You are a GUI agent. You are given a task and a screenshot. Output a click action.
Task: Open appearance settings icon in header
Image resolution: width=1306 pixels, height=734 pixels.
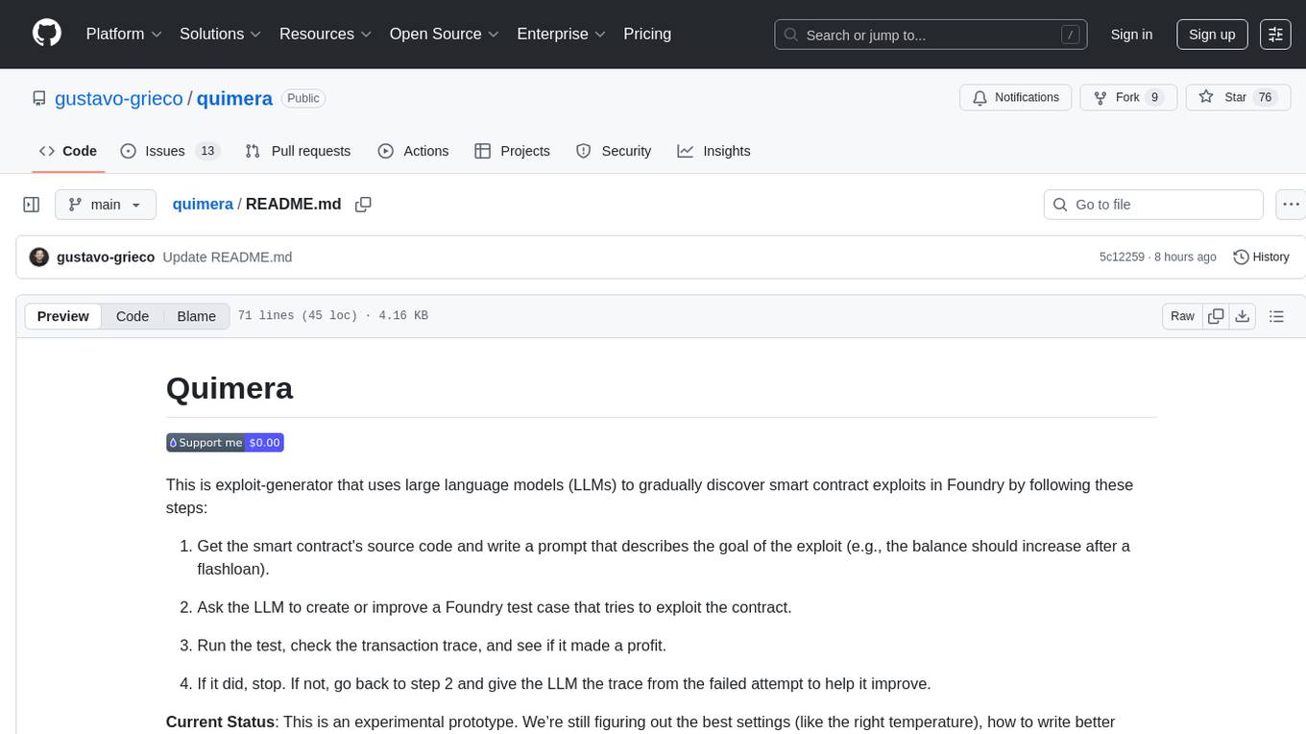pyautogui.click(x=1275, y=35)
